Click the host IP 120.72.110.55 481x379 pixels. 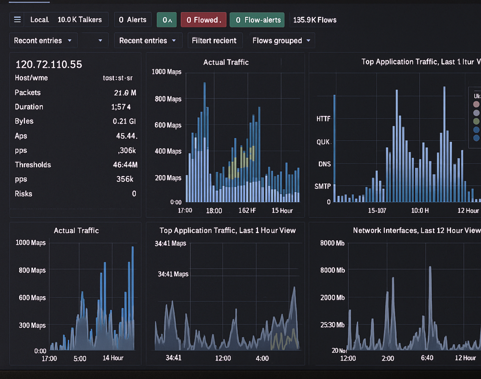point(49,64)
